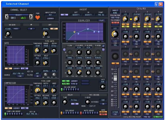
Task: Click EQ band 2 handle on graph
Action: (x=88, y=29)
